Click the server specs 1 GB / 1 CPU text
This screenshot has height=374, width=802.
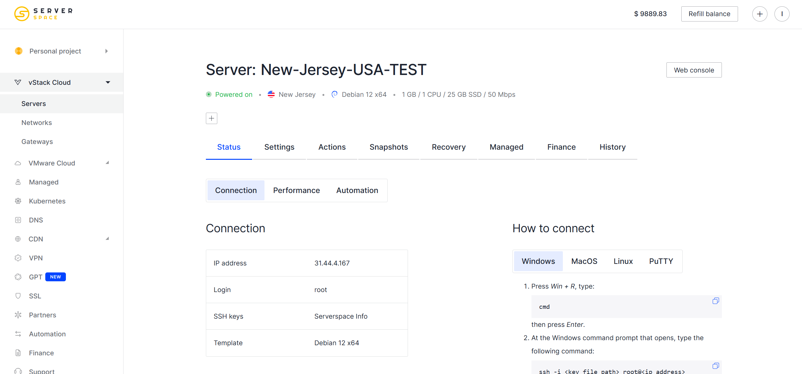[458, 95]
